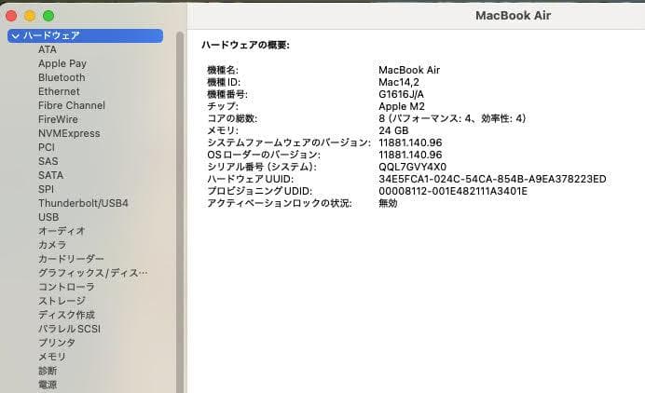Image resolution: width=645 pixels, height=393 pixels.
Task: Click the アクティベーションロックの状況 label
Action: [x=280, y=203]
